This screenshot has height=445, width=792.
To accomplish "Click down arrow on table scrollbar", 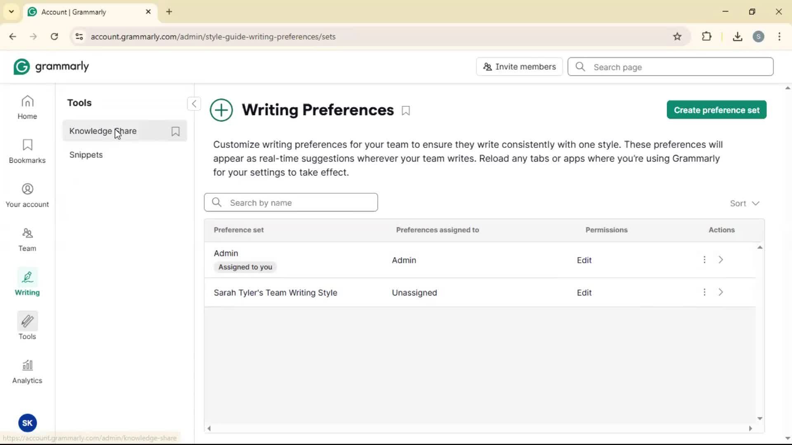I will click(x=759, y=419).
